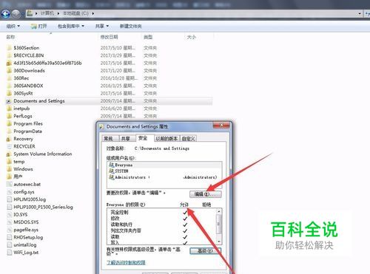
Task: Open the 了解访问控制和权限 link
Action: (x=126, y=262)
